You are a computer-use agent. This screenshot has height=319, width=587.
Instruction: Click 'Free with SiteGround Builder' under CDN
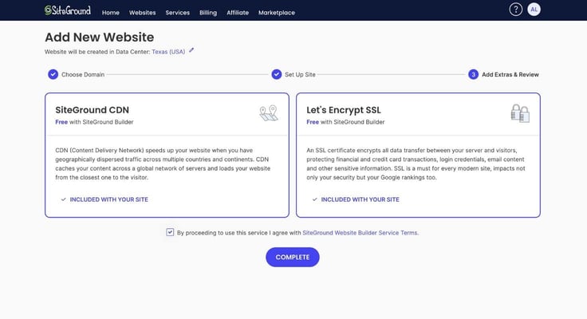coord(94,122)
